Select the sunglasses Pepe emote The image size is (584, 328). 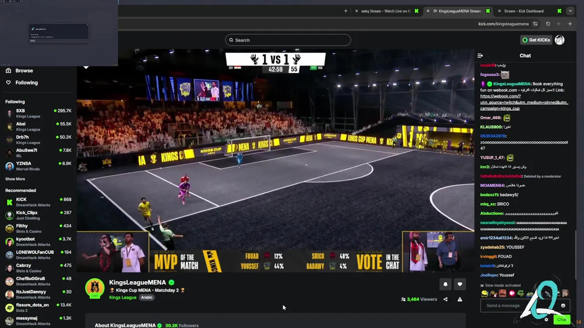(520, 293)
